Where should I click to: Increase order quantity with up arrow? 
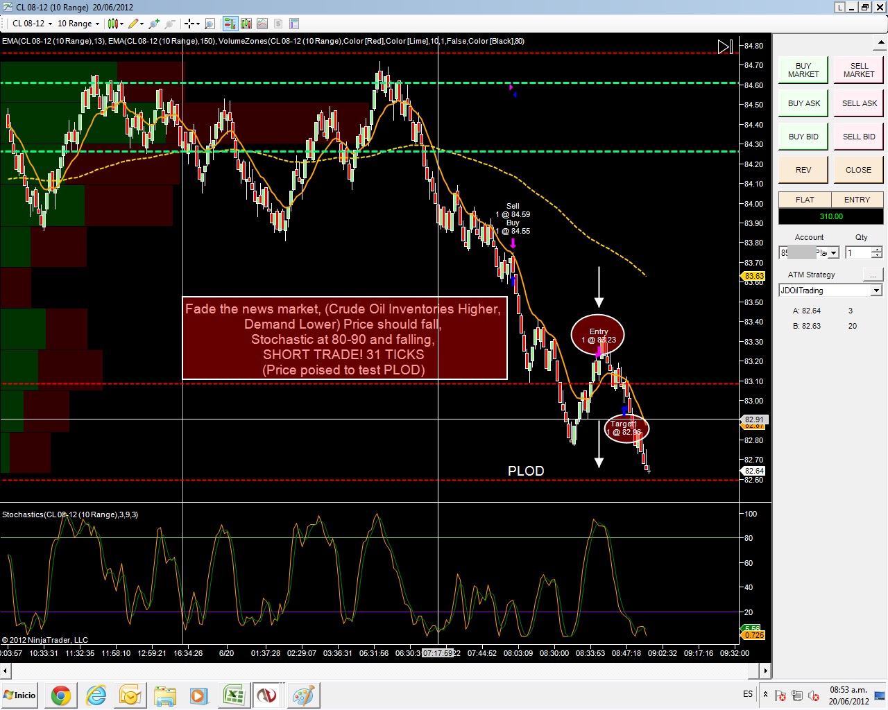tap(877, 250)
